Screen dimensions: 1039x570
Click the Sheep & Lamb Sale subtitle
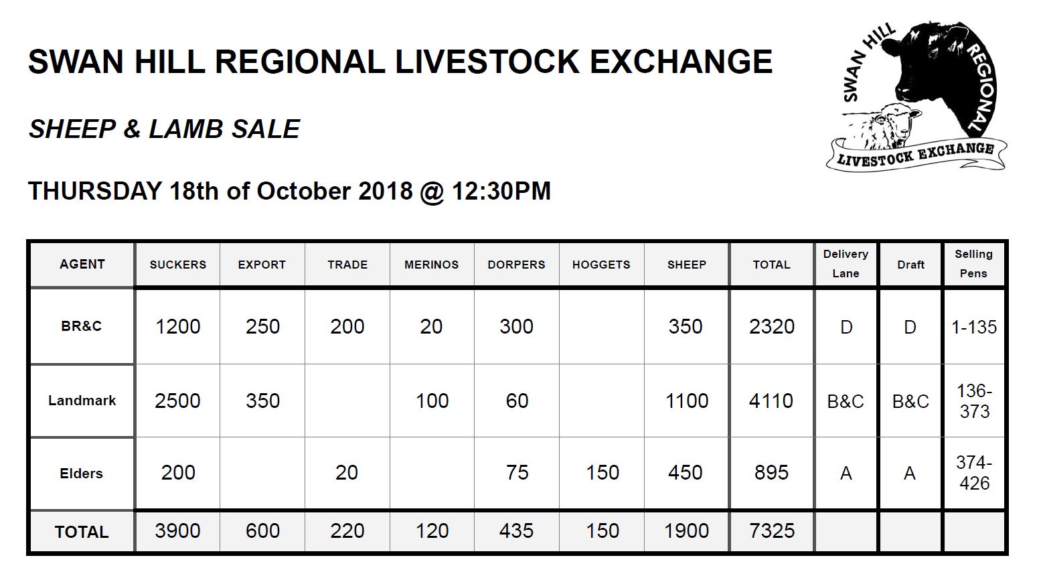click(x=164, y=129)
